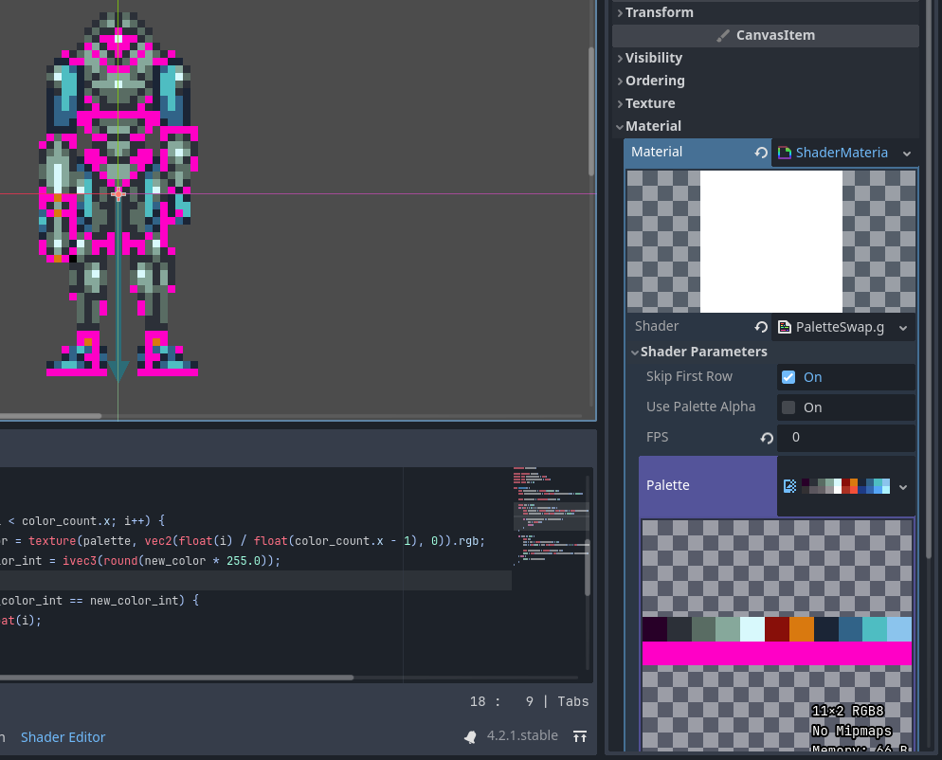Viewport: 942px width, 760px height.
Task: Open the Palette texture dropdown arrow
Action: [x=903, y=486]
